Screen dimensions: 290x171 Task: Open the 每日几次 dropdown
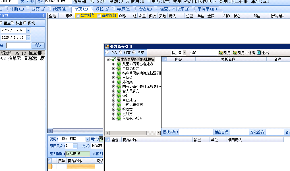(x=75, y=146)
